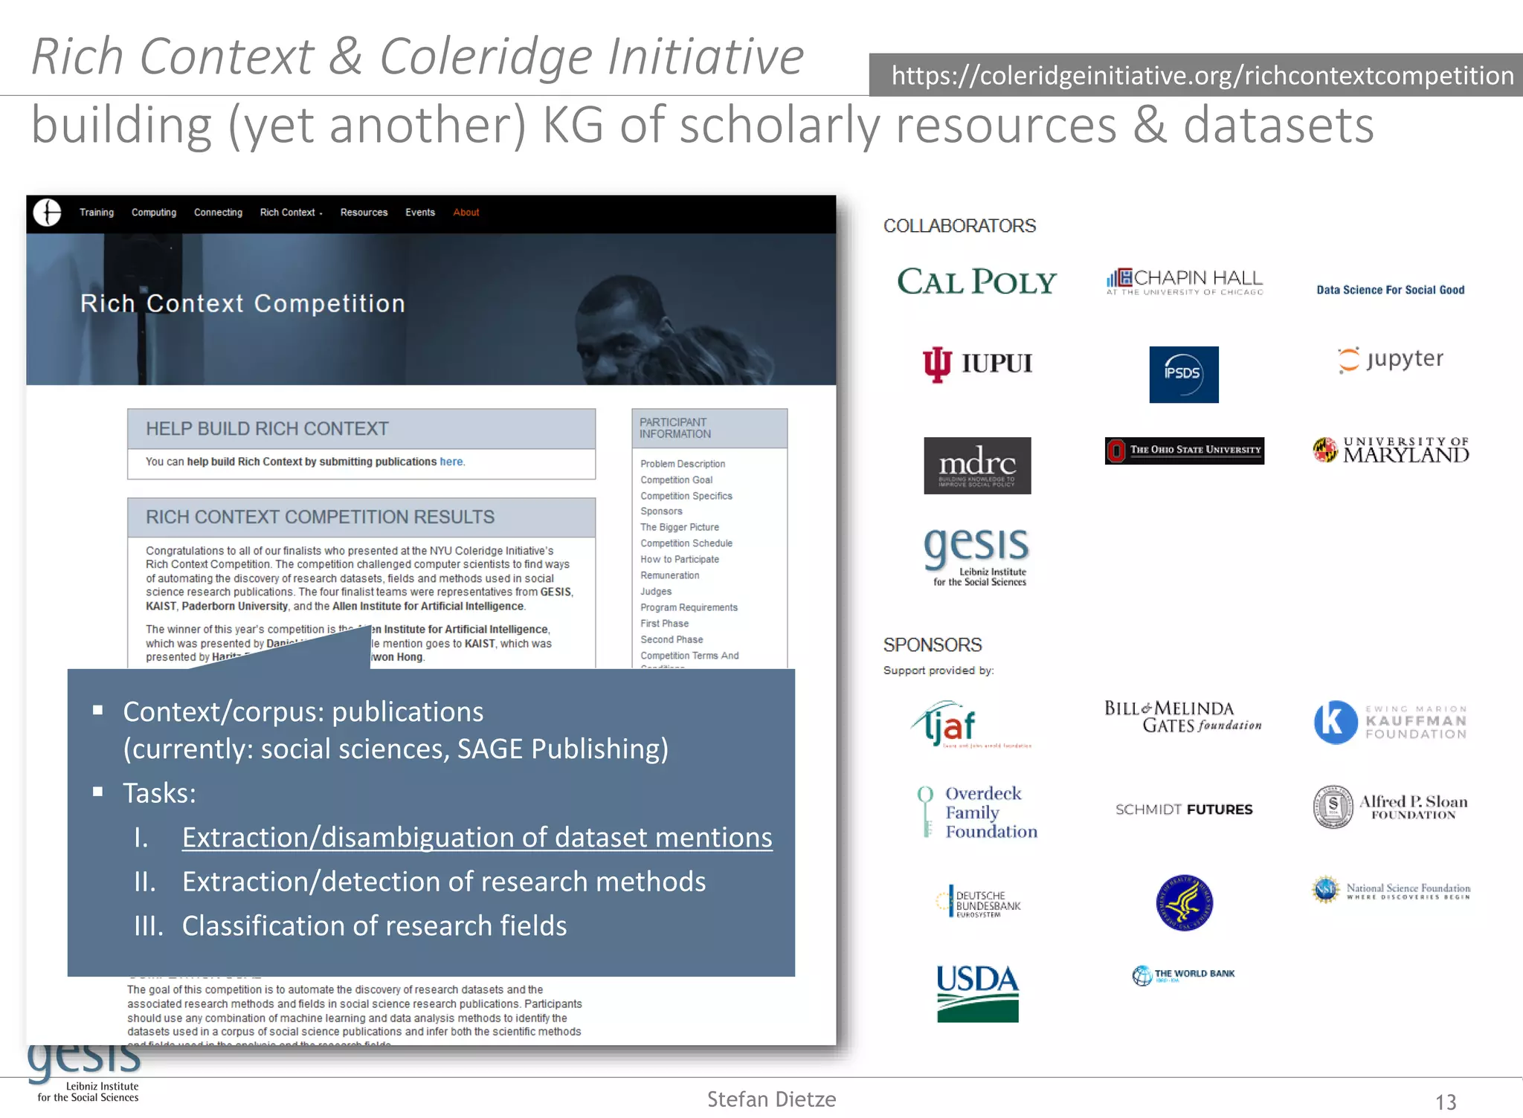Click the Overdeck Family Foundation logo

[976, 812]
